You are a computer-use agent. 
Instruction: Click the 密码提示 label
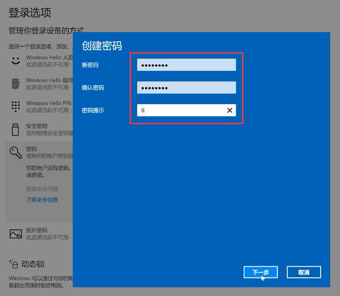[x=93, y=110]
